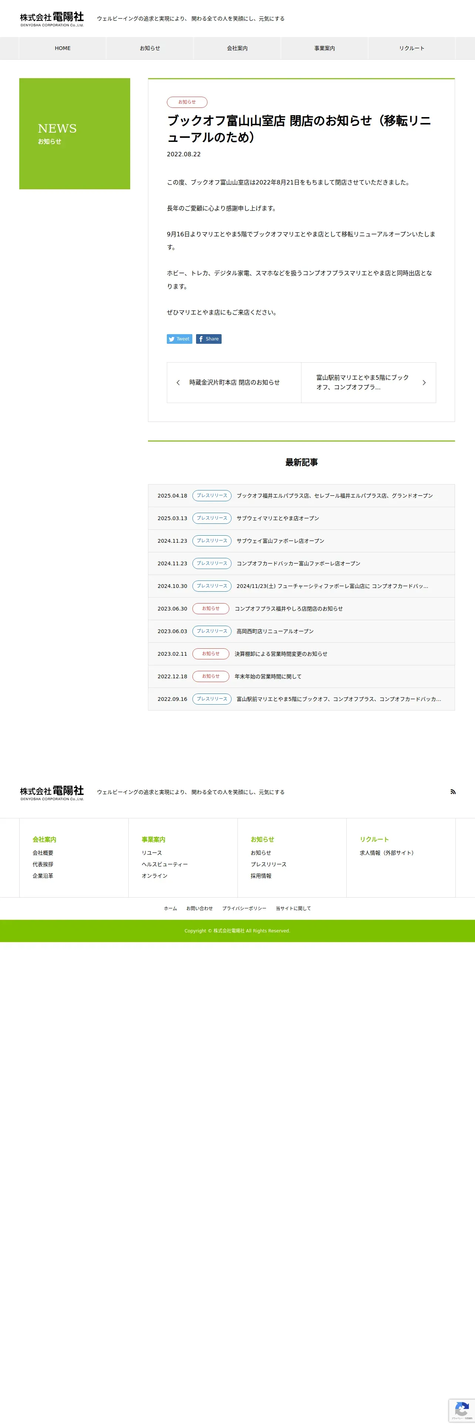Open the 2022.09.16 article 富山駅前マリエとやま5階
This screenshot has height=1427, width=475.
pos(338,699)
